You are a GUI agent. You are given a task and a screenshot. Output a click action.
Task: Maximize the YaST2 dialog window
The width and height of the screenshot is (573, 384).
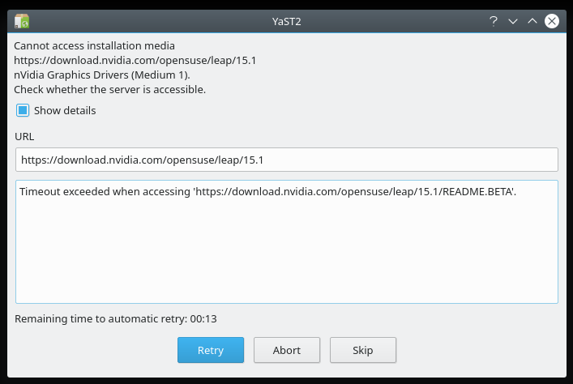click(x=532, y=21)
